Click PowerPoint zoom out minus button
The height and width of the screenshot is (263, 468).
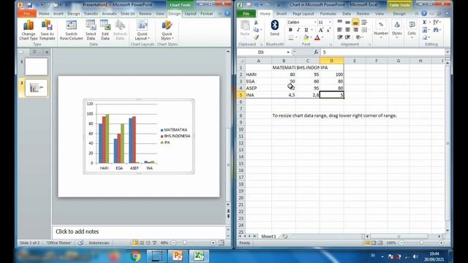click(x=173, y=243)
